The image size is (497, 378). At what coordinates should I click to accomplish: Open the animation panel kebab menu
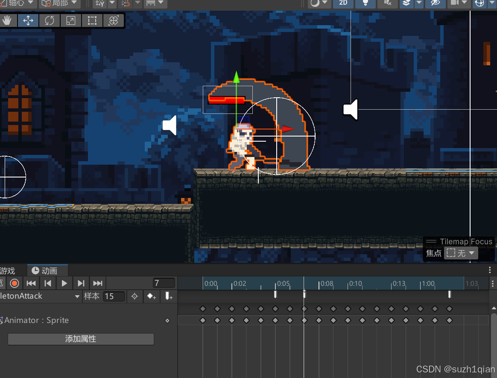[x=490, y=270]
